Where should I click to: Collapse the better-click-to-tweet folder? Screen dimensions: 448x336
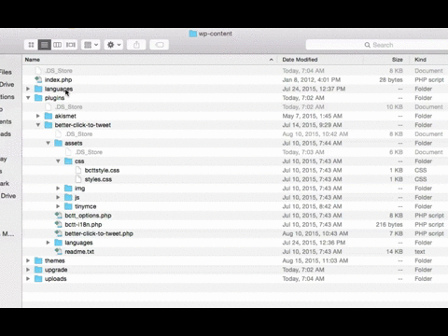(38, 125)
